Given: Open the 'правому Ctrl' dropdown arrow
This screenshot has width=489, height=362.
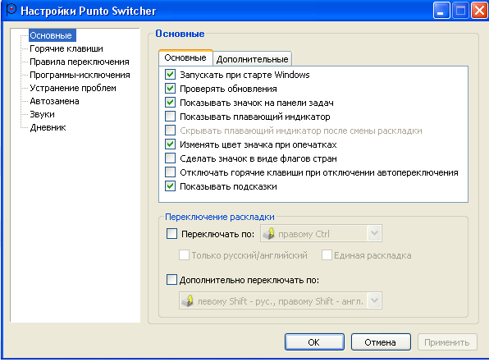Looking at the screenshot, I should 374,233.
